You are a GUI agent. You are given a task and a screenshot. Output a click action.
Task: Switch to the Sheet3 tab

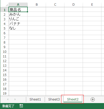54,99
